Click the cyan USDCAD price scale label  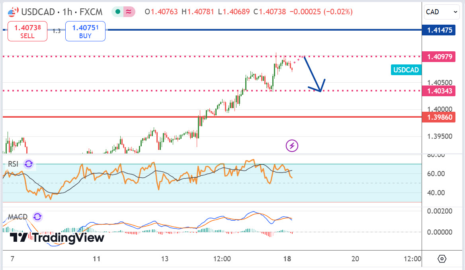pos(406,70)
